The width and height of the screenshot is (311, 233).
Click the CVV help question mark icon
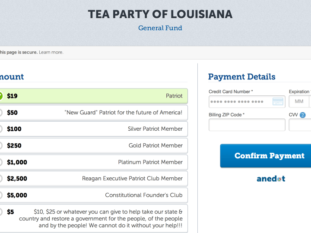click(303, 115)
